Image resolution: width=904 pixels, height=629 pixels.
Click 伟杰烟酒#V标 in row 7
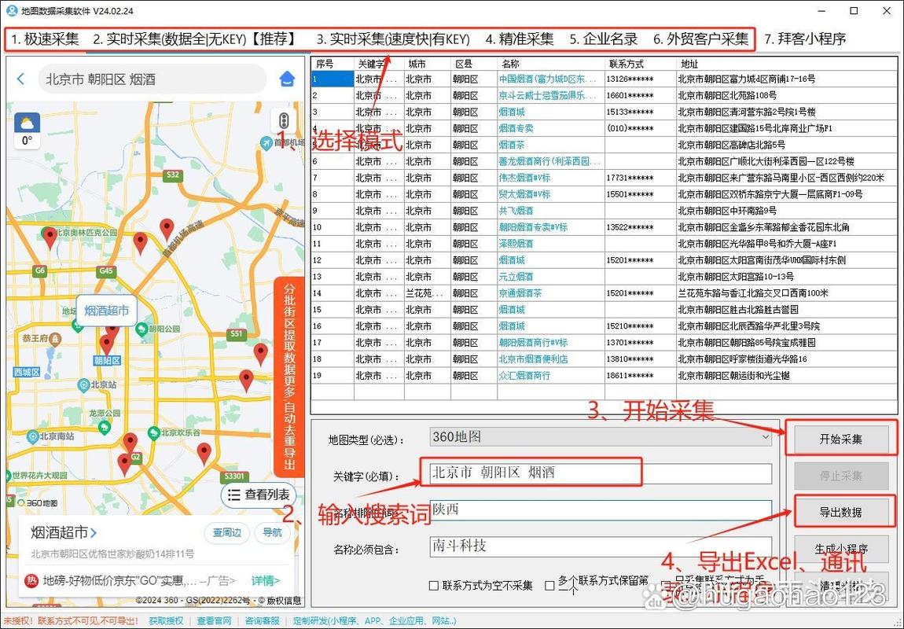524,178
